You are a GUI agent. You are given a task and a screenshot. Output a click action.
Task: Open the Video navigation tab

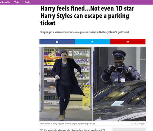[x=17, y=2]
